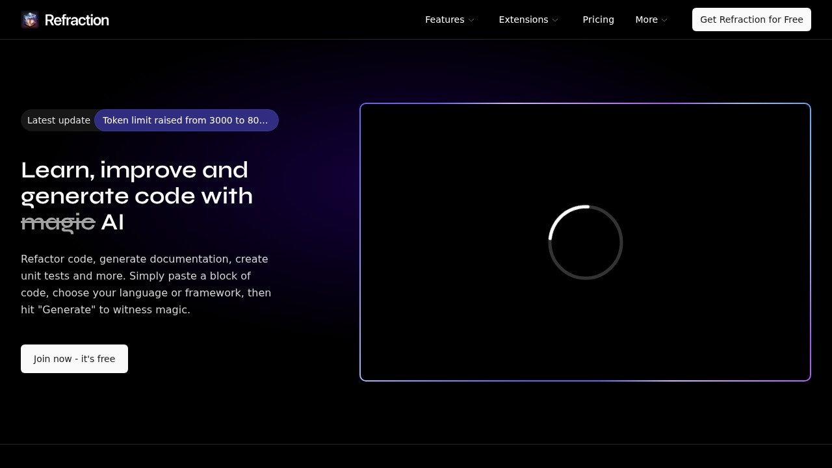Open the Extensions menu
This screenshot has width=832, height=468.
coord(528,19)
